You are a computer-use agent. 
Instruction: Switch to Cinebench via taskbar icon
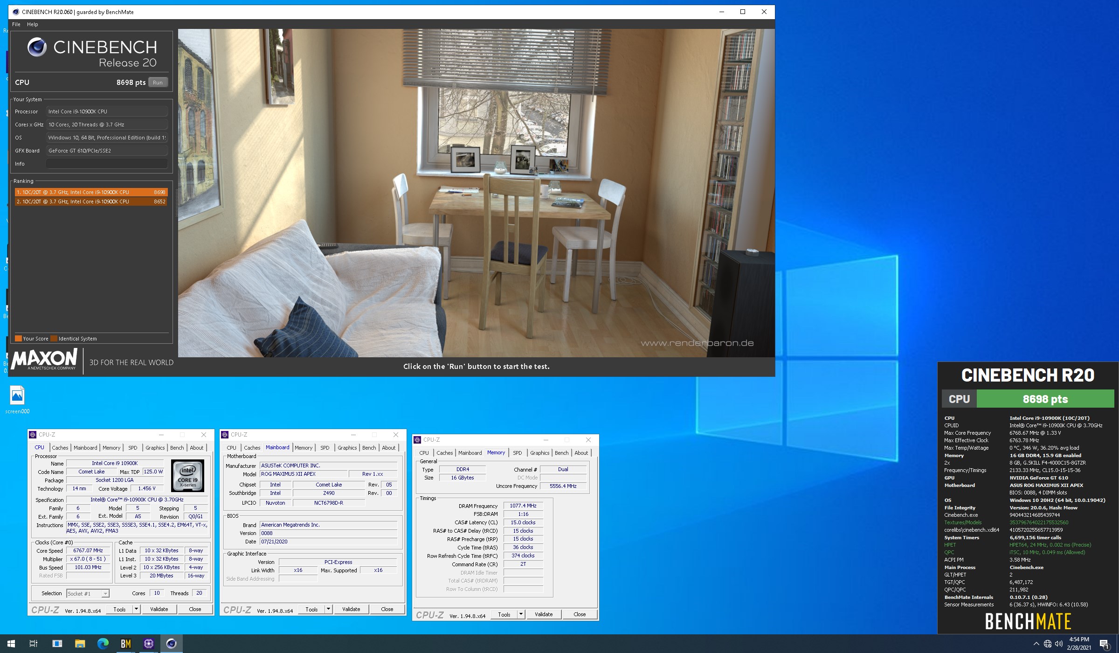point(171,644)
